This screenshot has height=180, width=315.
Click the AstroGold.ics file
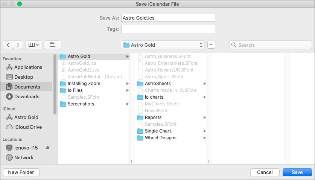94,63
